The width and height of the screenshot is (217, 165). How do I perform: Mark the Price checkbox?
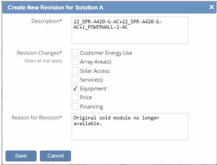(75, 97)
